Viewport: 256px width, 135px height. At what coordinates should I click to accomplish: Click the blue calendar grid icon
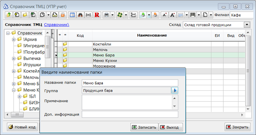[181, 15]
